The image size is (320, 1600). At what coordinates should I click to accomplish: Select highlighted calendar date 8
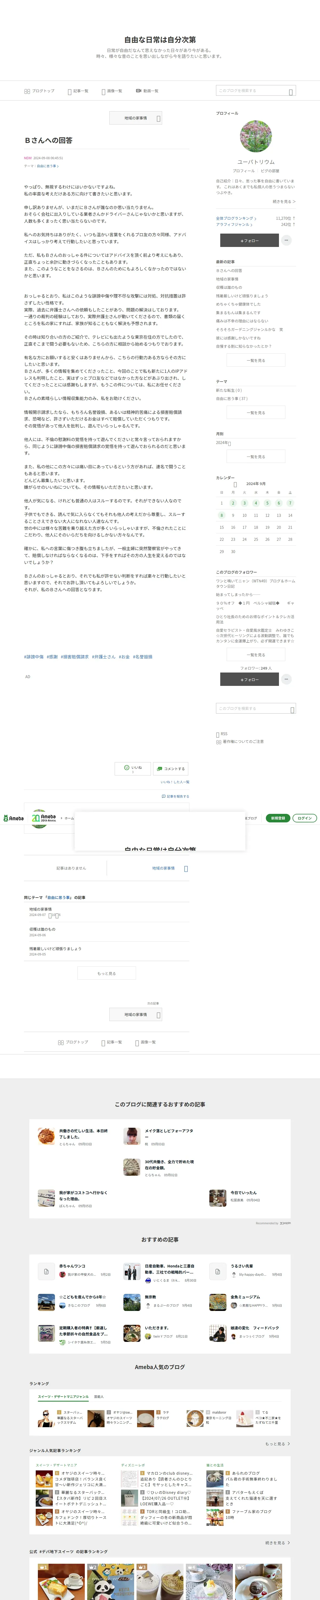(x=221, y=515)
